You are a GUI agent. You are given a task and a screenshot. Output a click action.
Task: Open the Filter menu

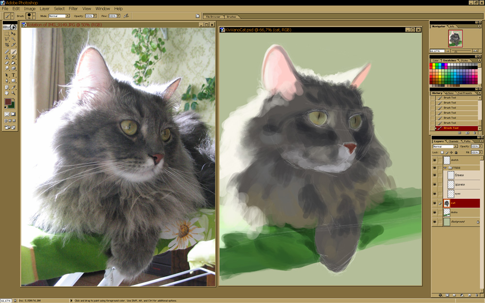(x=73, y=9)
